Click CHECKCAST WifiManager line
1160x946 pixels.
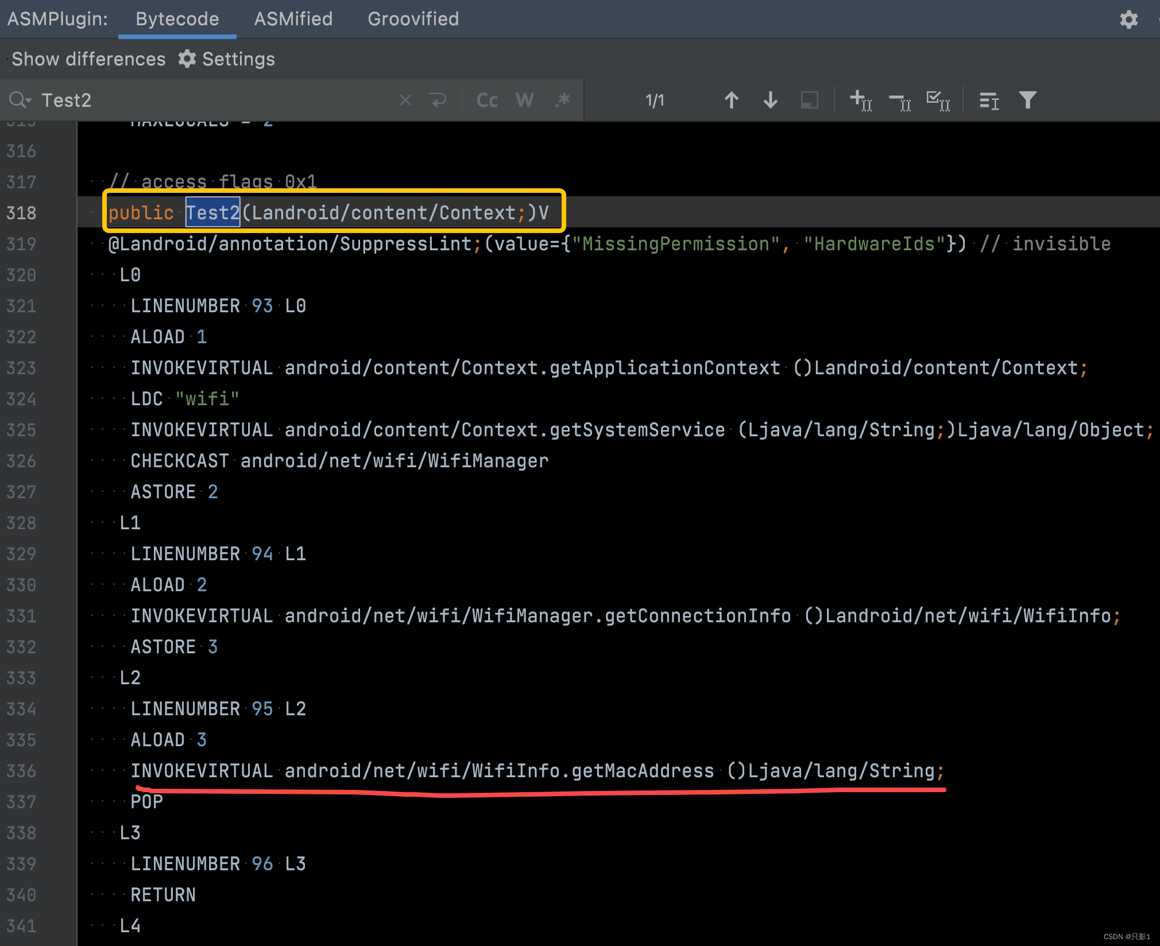pyautogui.click(x=339, y=460)
